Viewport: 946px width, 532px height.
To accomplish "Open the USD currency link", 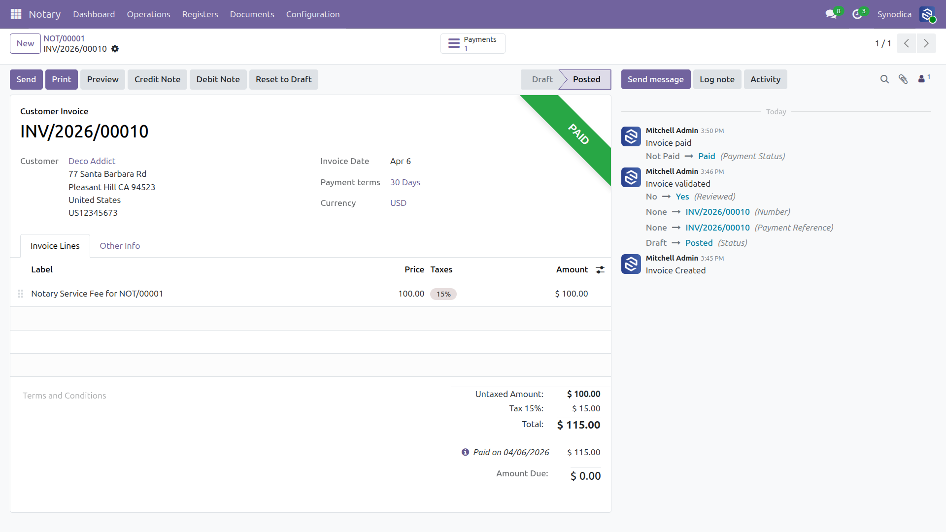I will (x=398, y=203).
